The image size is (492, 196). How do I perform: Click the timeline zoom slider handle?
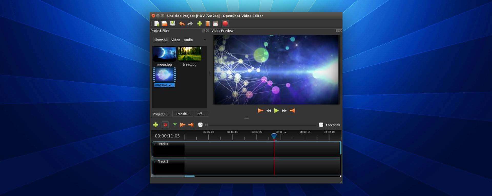(x=207, y=125)
